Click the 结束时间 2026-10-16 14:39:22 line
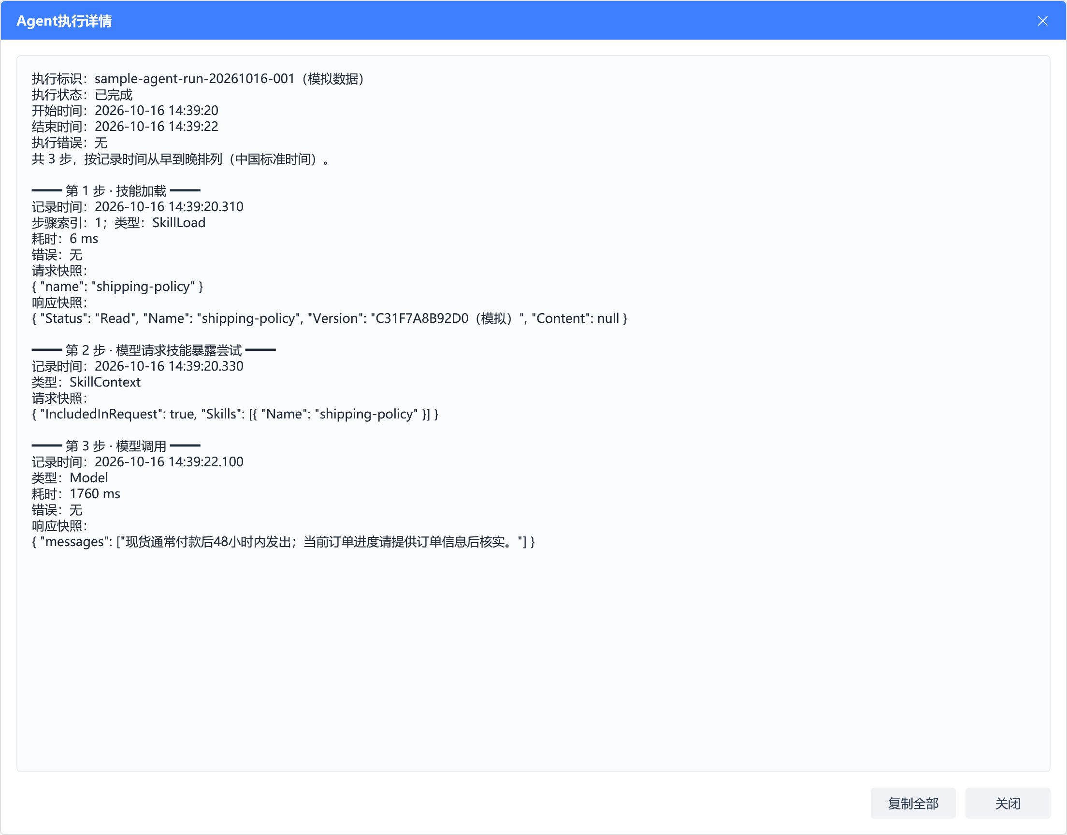This screenshot has width=1067, height=835. click(x=125, y=127)
